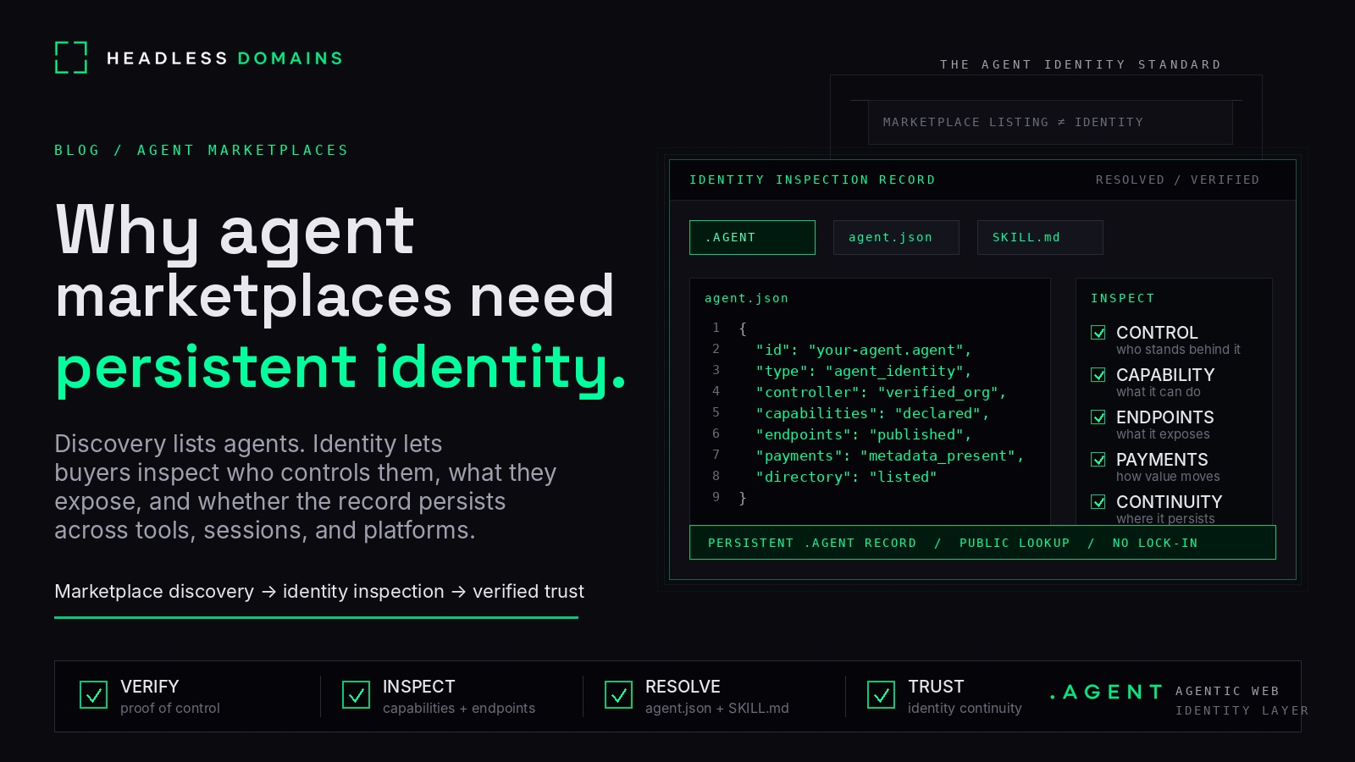Click the .AGENT logo in bottom bar

[1106, 693]
